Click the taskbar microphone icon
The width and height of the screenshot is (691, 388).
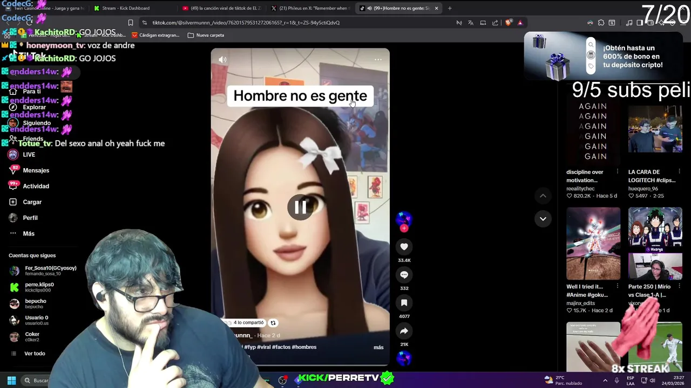pyautogui.click(x=617, y=380)
